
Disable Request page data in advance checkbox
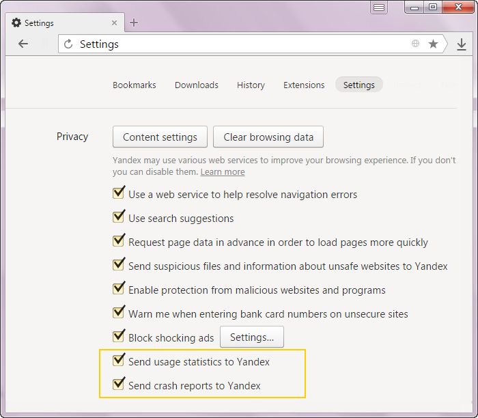[118, 240]
